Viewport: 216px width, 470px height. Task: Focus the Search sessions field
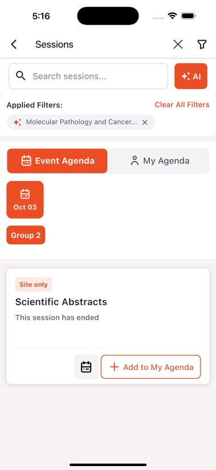coord(88,76)
